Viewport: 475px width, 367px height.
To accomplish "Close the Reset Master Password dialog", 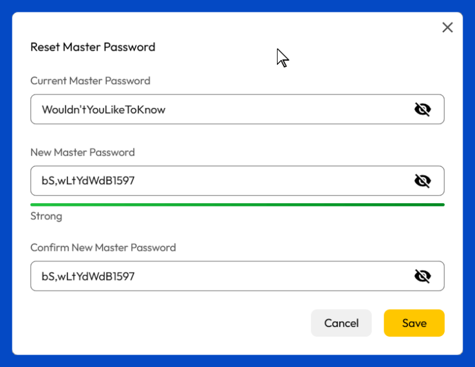I will coord(448,27).
